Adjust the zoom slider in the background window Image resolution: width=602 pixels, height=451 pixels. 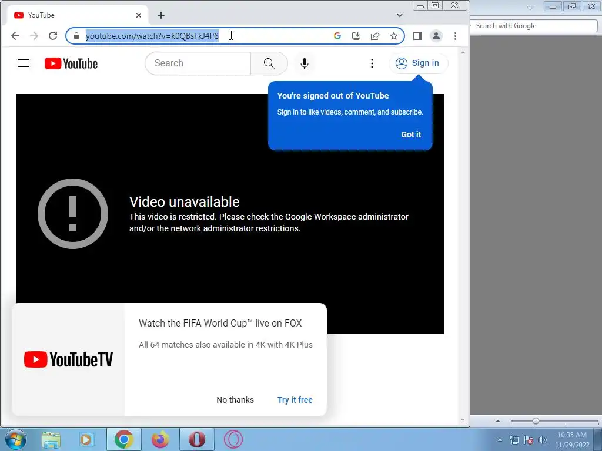536,421
